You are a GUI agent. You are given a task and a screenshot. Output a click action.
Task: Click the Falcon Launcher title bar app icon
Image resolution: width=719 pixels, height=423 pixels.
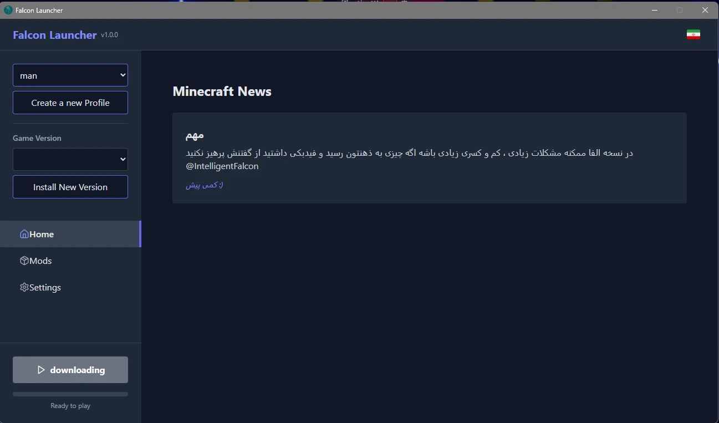point(8,10)
